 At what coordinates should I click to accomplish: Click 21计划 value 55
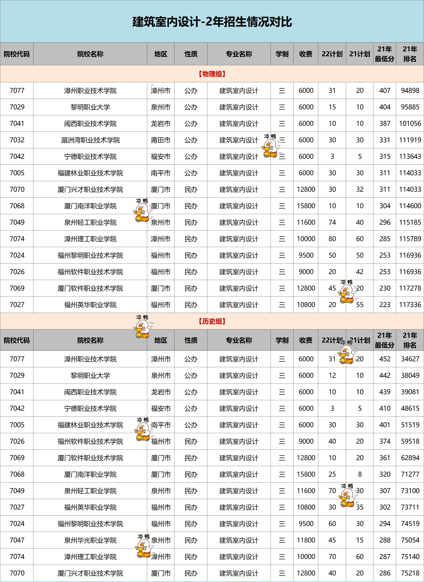coord(360,305)
